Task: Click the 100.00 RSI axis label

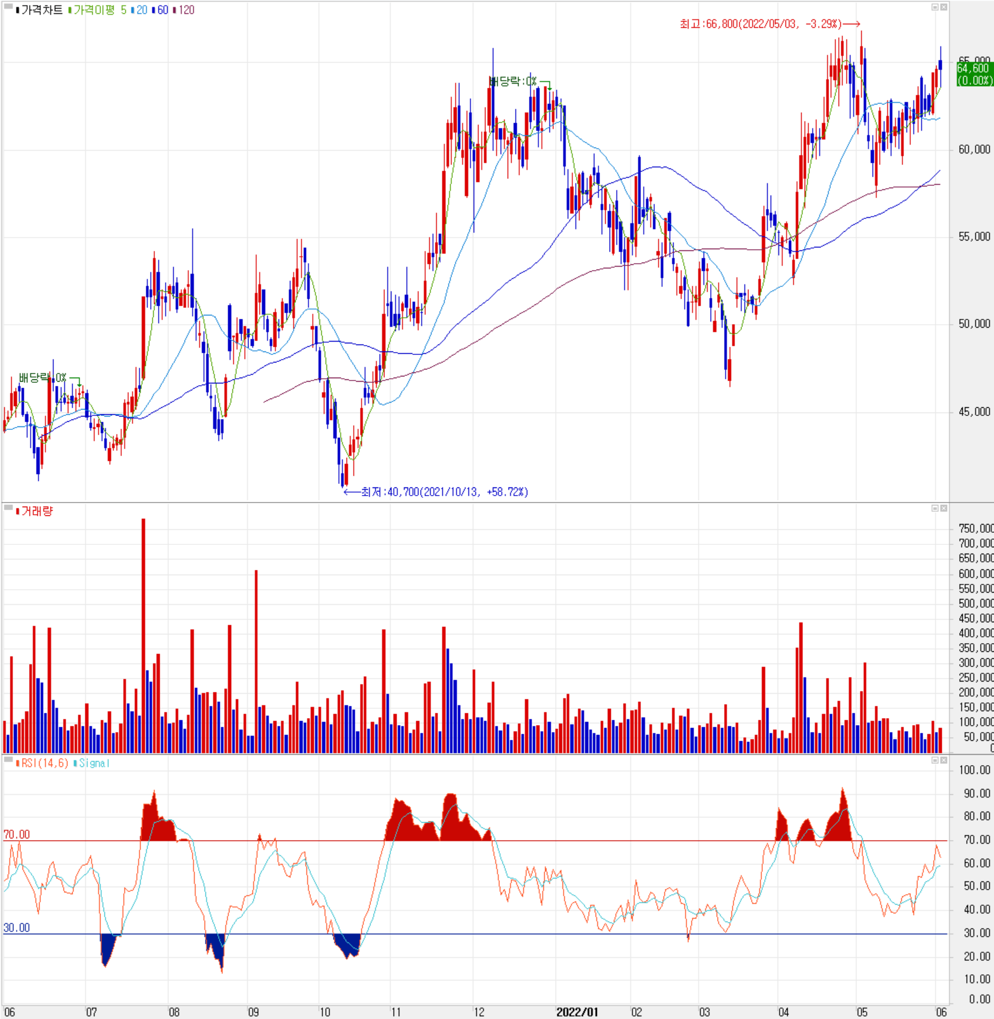Action: pyautogui.click(x=975, y=770)
